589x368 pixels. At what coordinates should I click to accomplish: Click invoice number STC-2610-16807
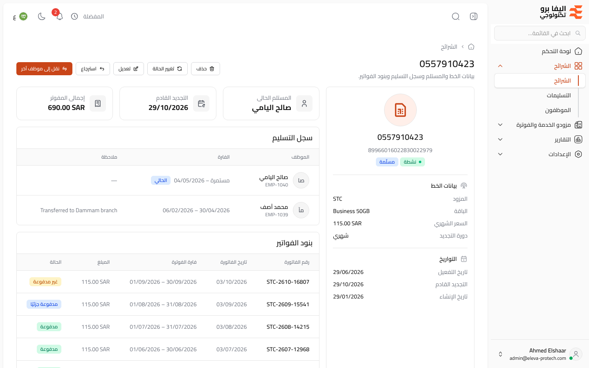(288, 282)
